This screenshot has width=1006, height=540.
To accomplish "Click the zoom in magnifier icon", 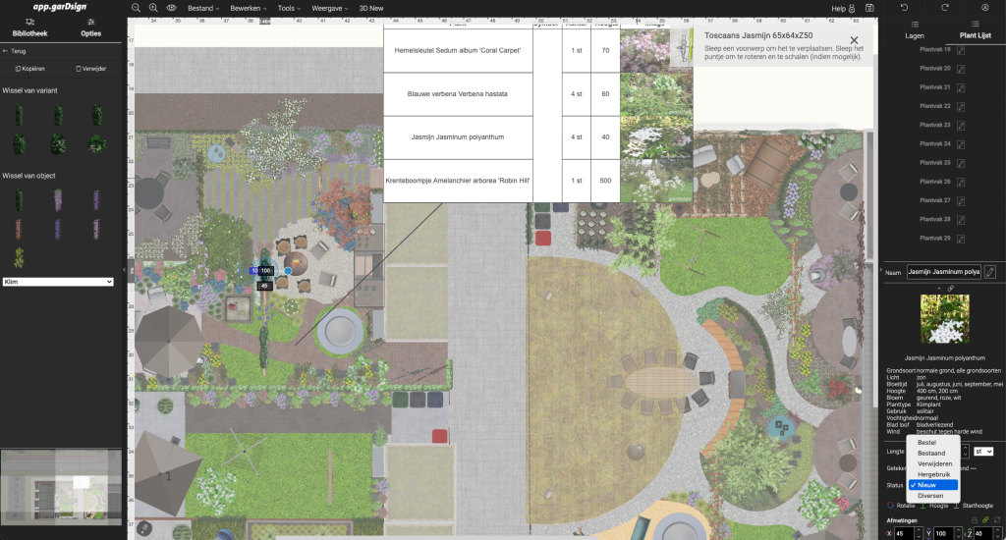I will pyautogui.click(x=153, y=8).
